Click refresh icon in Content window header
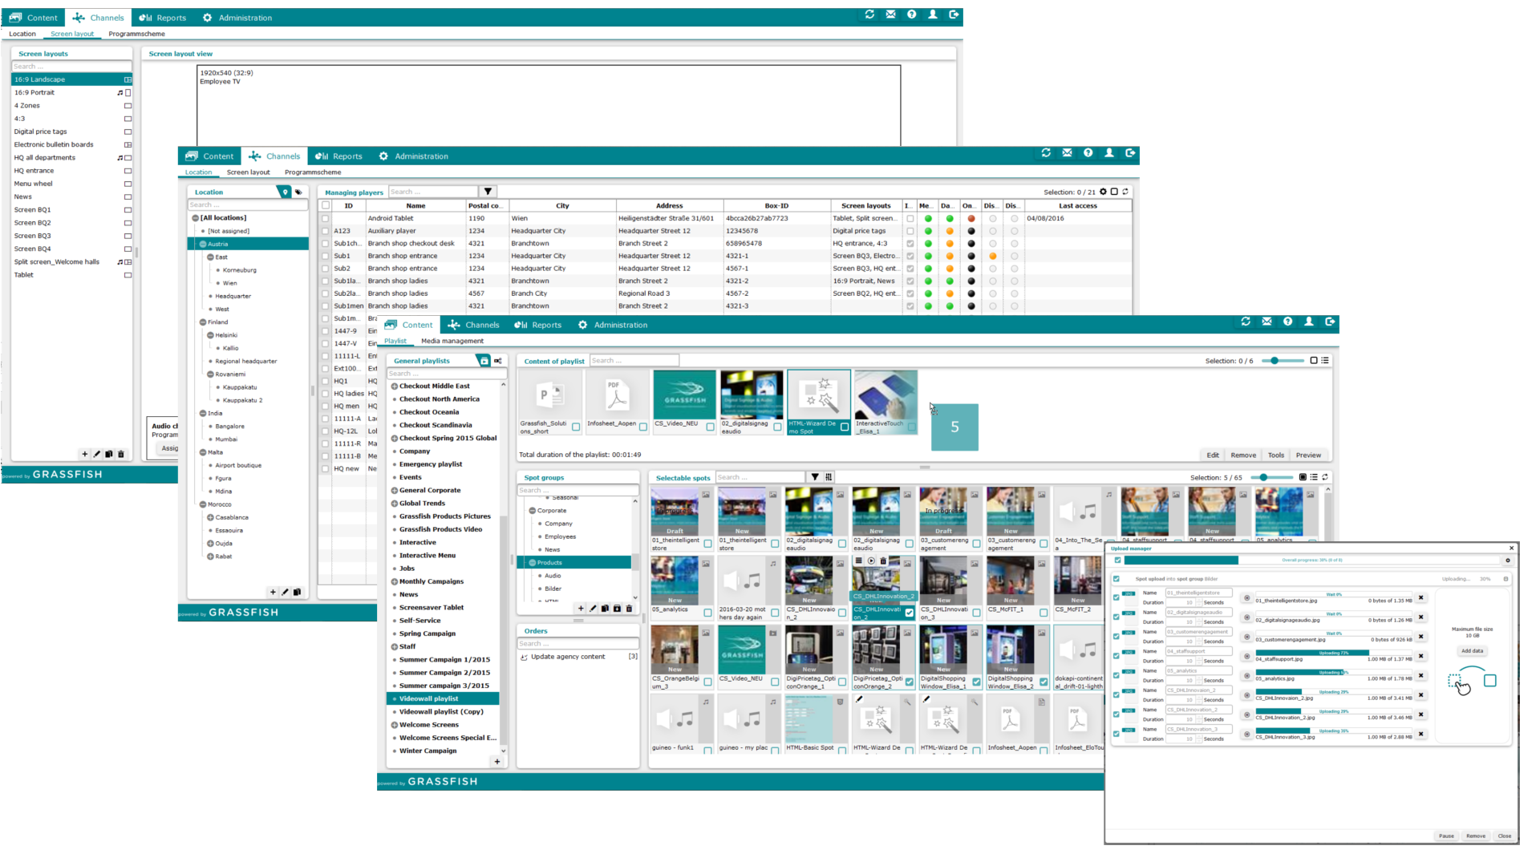 [x=1246, y=322]
